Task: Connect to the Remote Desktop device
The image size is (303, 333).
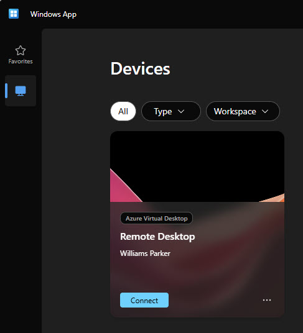Action: [144, 300]
